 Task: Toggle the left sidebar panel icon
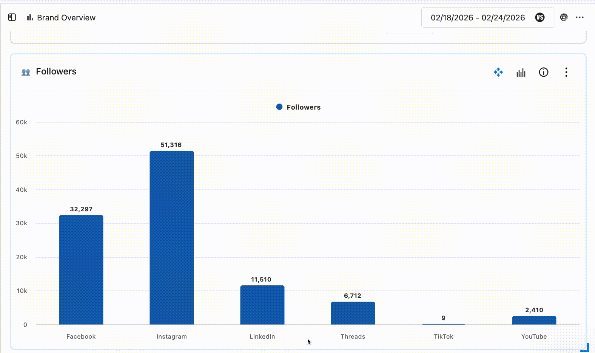pos(12,17)
